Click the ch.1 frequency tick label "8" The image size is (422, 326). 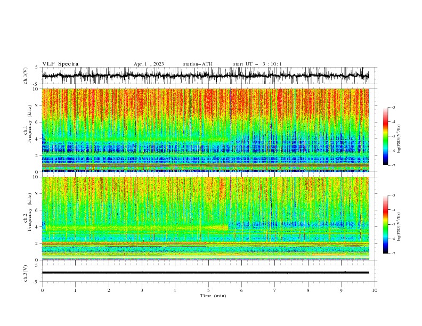tap(37, 105)
